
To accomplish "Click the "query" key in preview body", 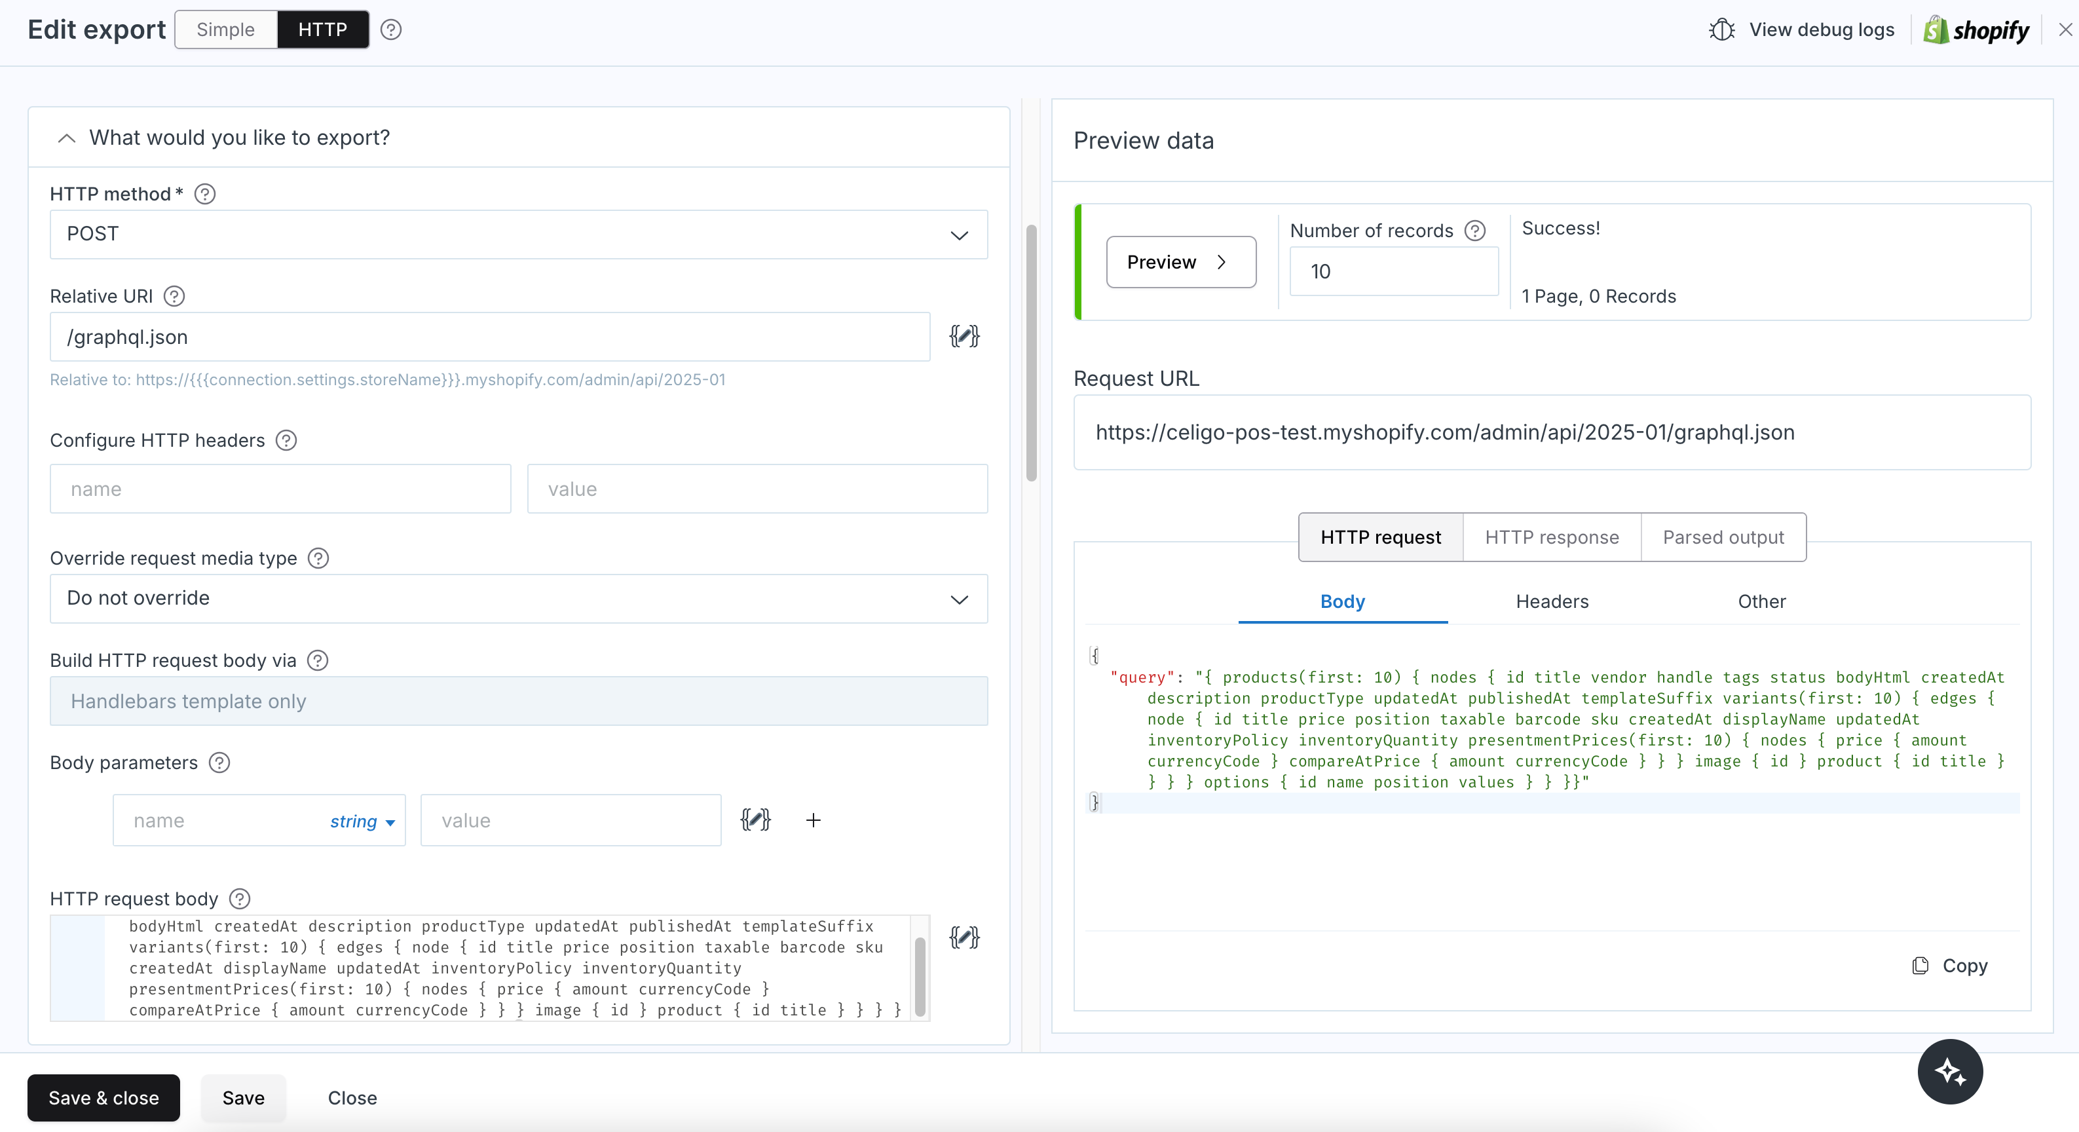I will (1142, 677).
